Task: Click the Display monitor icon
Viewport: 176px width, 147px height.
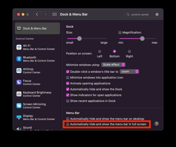Action: (19, 117)
